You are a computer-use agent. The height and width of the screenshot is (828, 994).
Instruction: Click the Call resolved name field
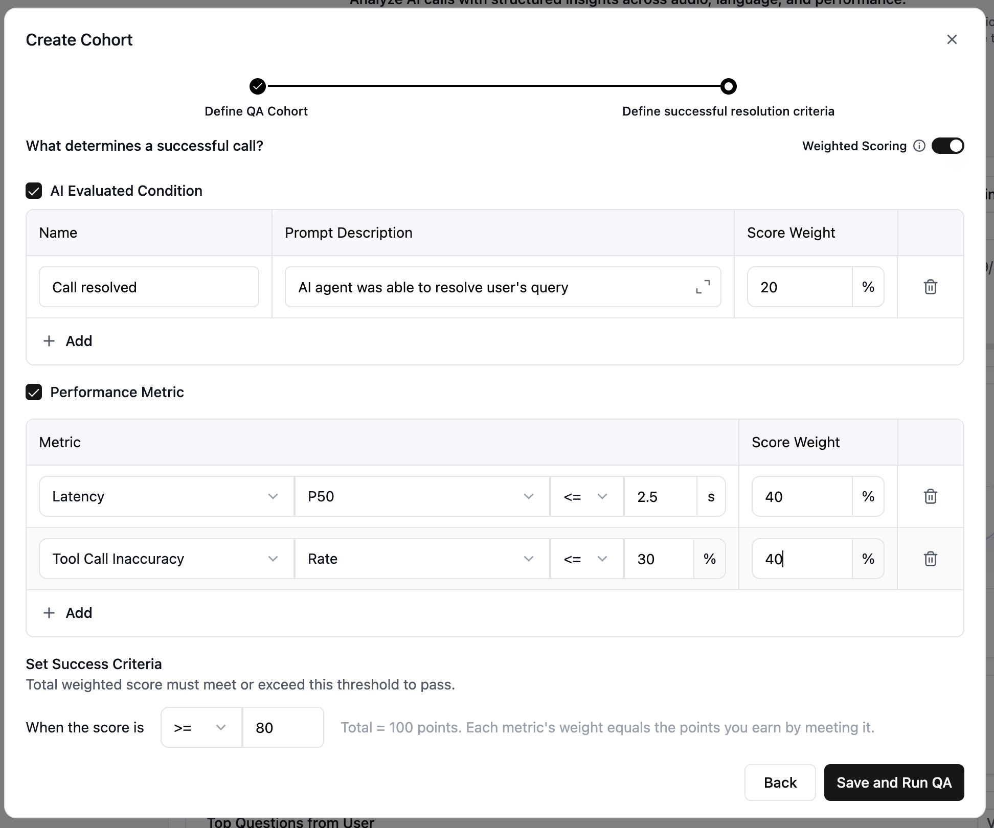pyautogui.click(x=149, y=287)
